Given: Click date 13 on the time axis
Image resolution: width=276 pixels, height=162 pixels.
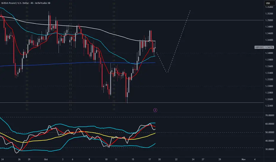Looking at the screenshot, I should point(116,159).
